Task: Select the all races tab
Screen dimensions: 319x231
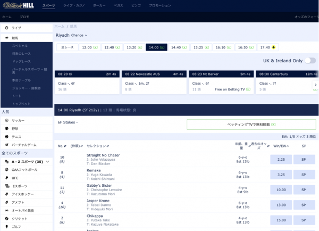Action: tap(68, 47)
